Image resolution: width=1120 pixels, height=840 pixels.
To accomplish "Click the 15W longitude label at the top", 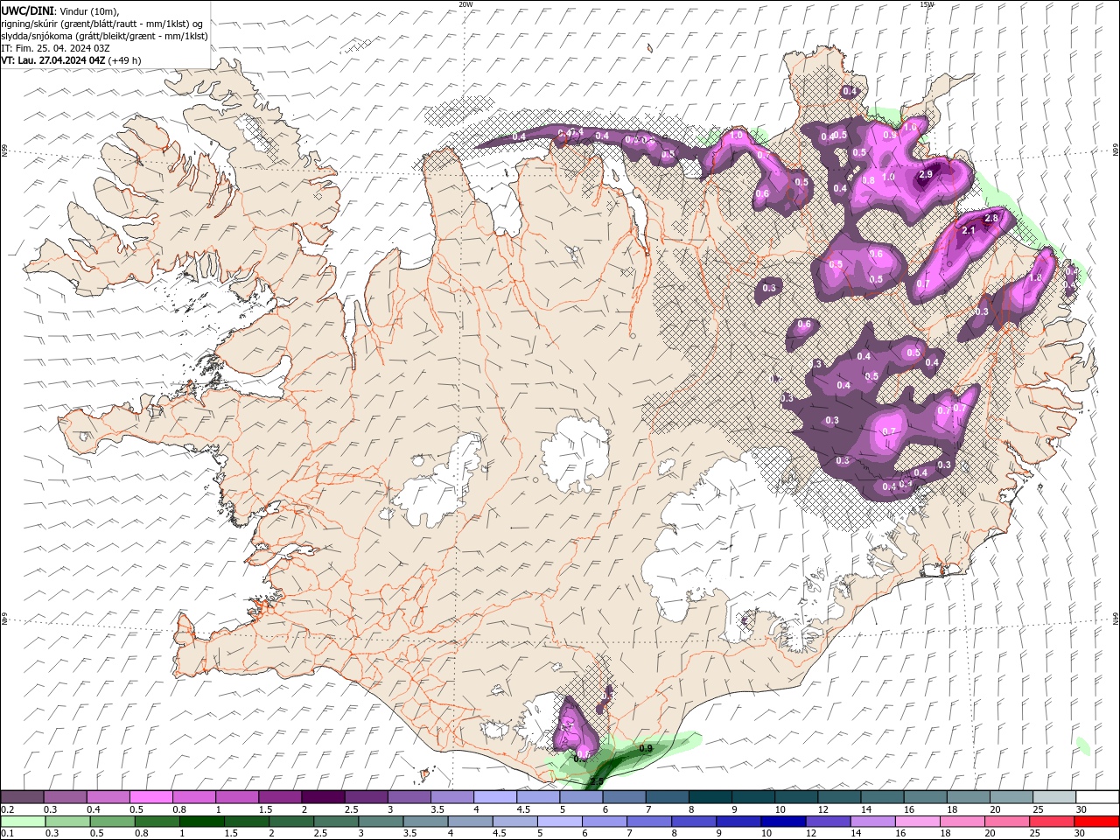I will point(927,4).
